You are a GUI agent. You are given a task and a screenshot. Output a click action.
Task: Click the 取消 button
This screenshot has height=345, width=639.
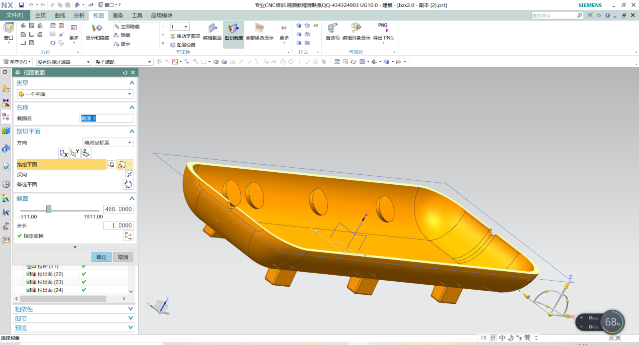coord(123,257)
